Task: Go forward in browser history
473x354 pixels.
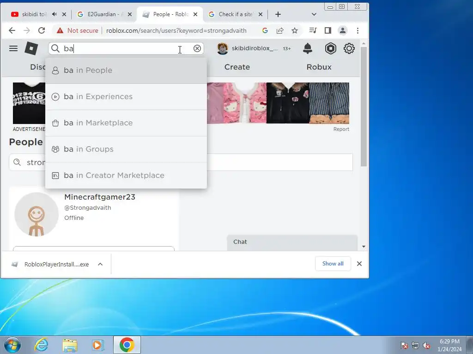Action: tap(27, 30)
